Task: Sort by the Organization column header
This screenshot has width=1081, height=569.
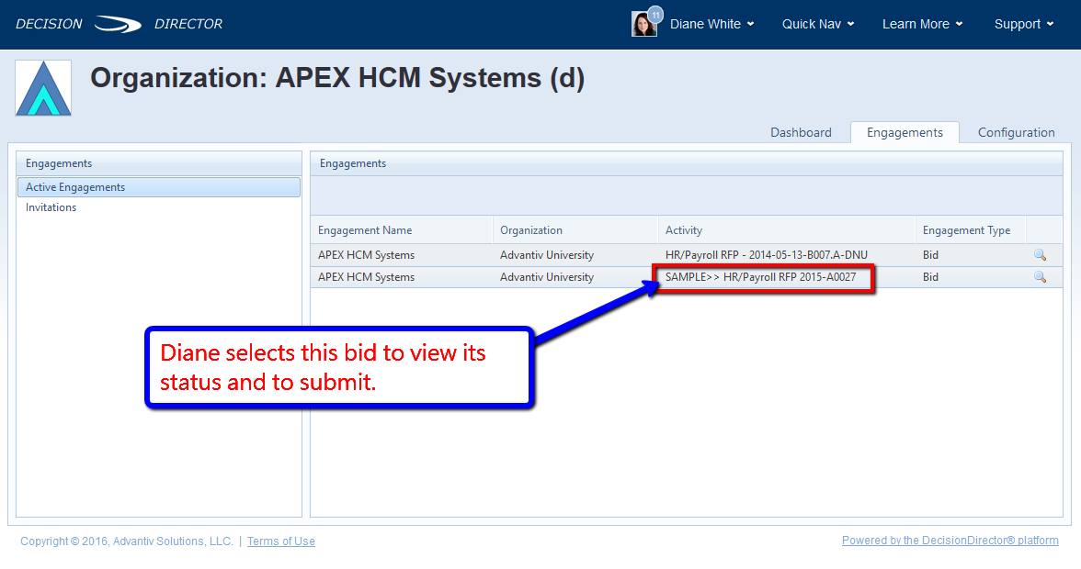Action: click(x=575, y=230)
